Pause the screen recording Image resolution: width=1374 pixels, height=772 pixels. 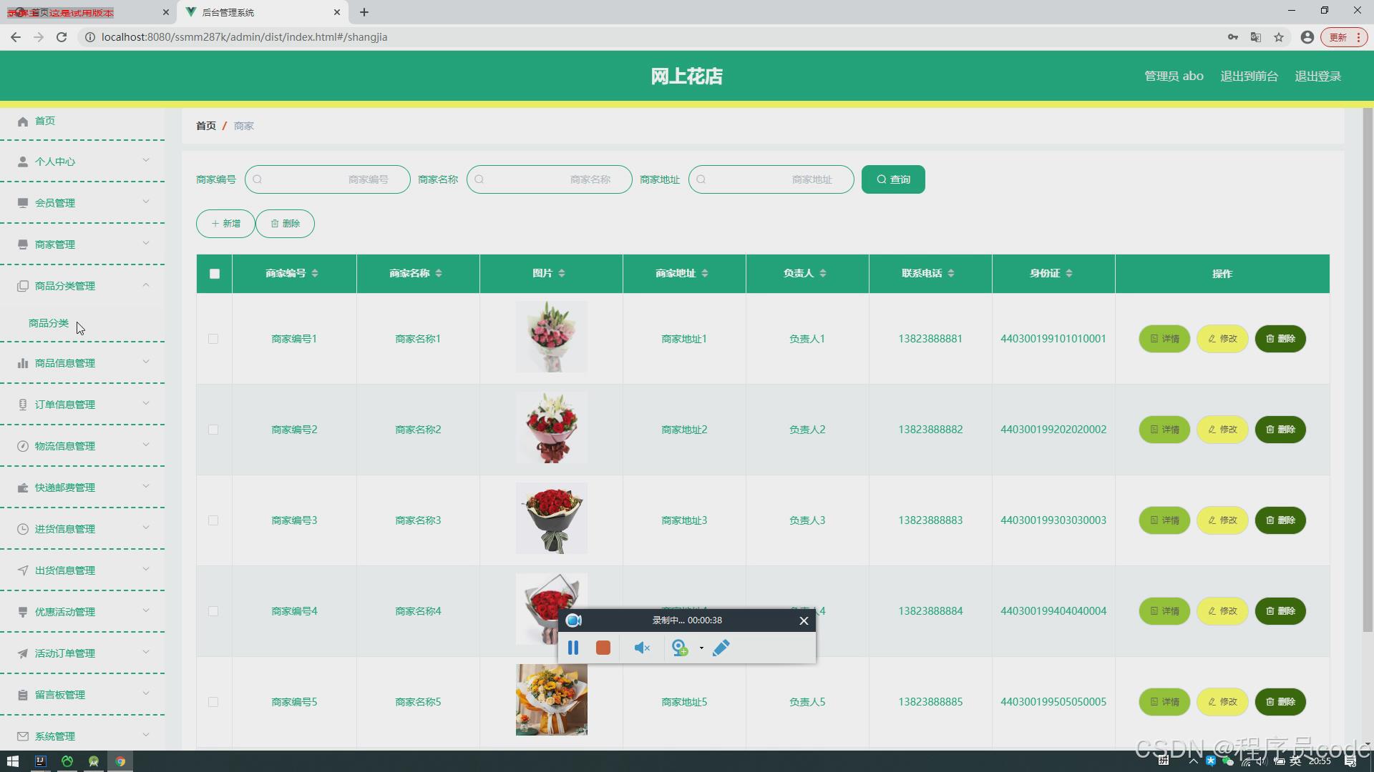pyautogui.click(x=572, y=648)
